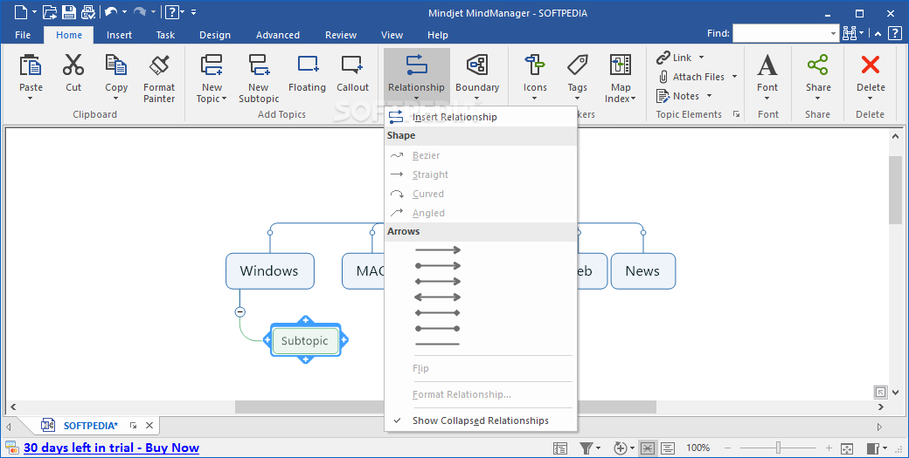Switch to the Review ribbon tab
909x458 pixels.
[x=341, y=35]
